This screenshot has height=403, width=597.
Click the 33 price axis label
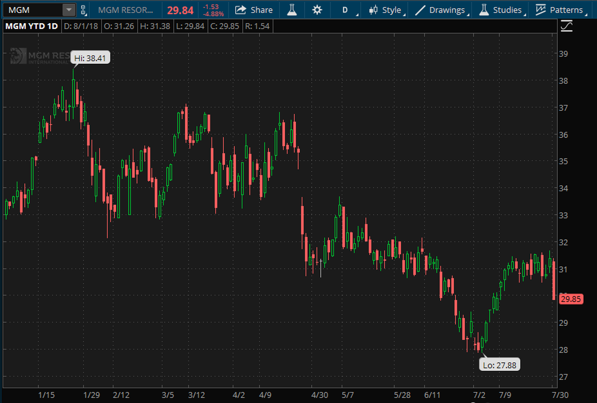coord(563,215)
